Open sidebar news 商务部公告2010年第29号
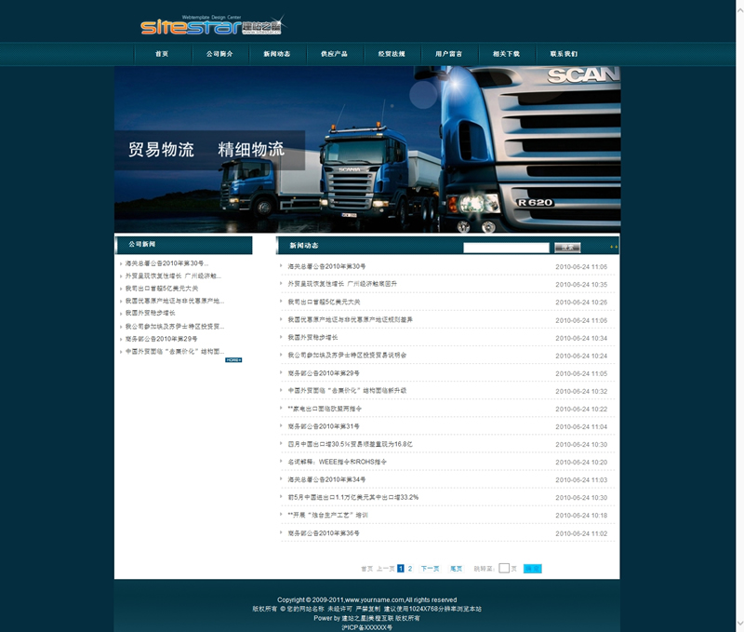This screenshot has width=744, height=632. (x=162, y=339)
